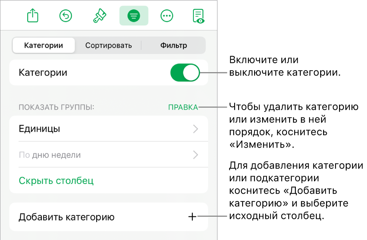Expand the Единицы row chevron
The width and height of the screenshot is (367, 240).
[196, 129]
